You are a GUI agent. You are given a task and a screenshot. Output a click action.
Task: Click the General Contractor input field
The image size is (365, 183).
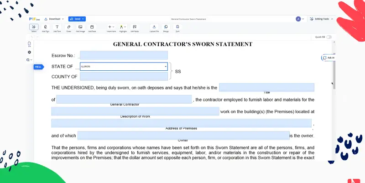[124, 99]
